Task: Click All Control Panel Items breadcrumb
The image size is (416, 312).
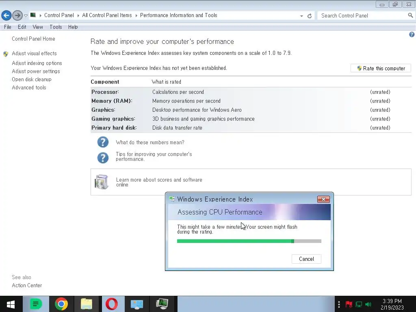Action: pos(107,15)
